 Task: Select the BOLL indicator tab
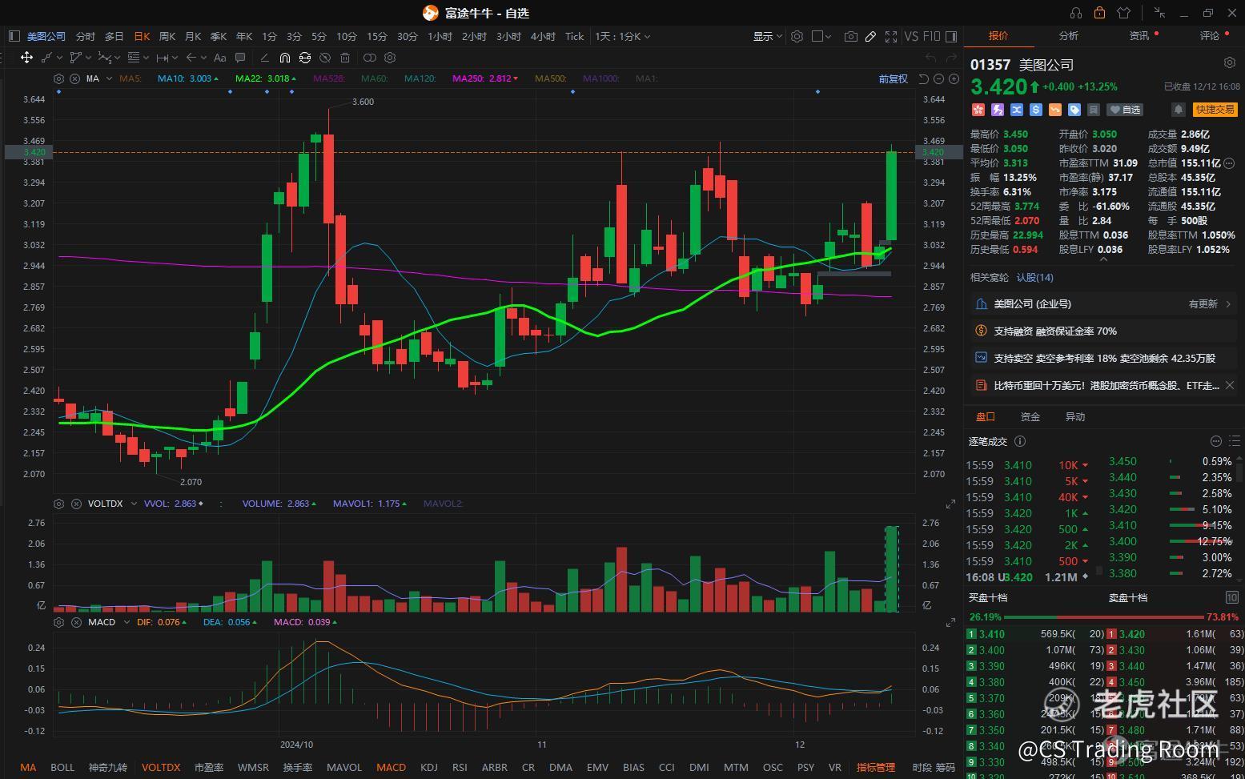[x=62, y=767]
